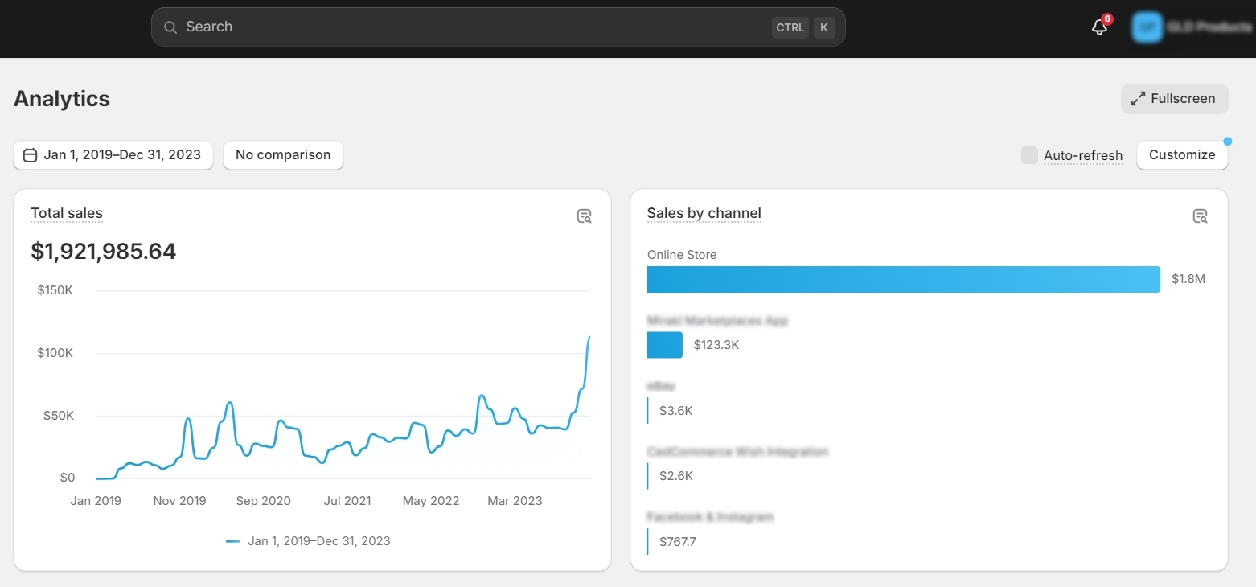Enable the Auto-refresh checkbox
The width and height of the screenshot is (1256, 587).
click(1029, 155)
